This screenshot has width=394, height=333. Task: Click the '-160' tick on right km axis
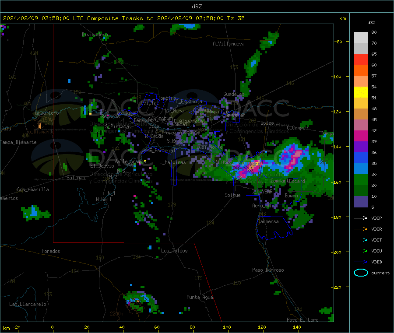pyautogui.click(x=337, y=182)
